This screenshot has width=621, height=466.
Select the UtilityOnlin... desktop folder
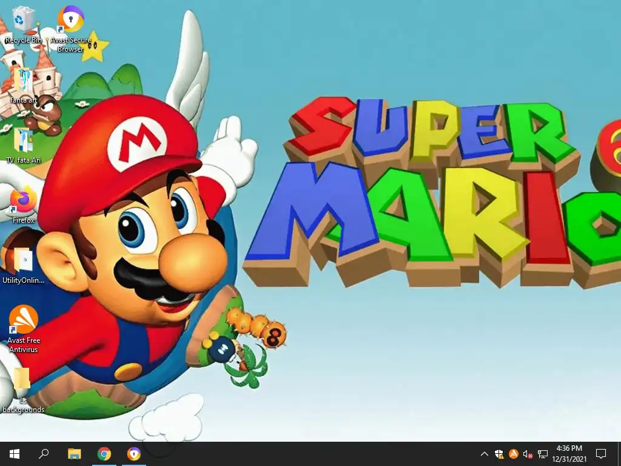(x=24, y=266)
